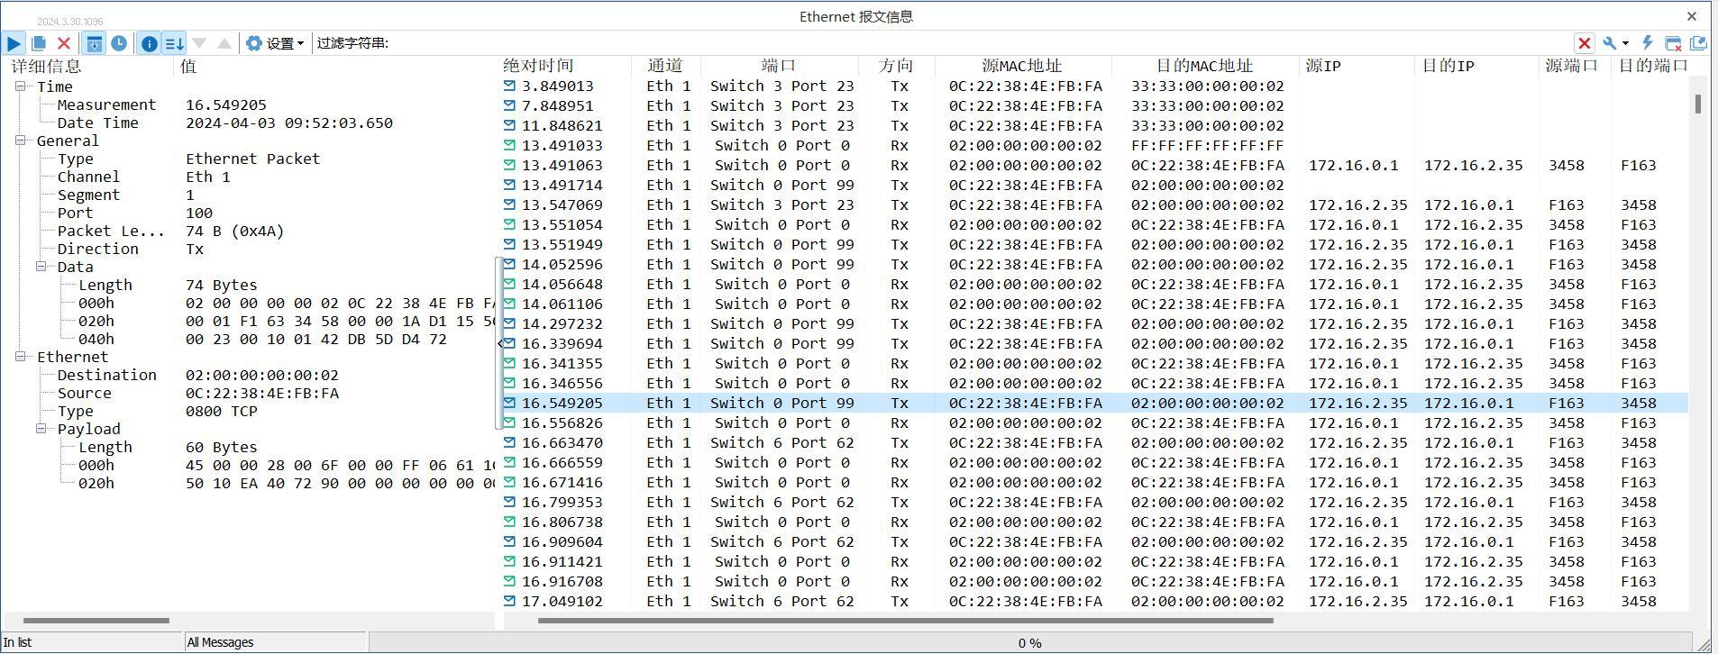
Task: Click the pop-out window icon at right
Action: (1698, 43)
